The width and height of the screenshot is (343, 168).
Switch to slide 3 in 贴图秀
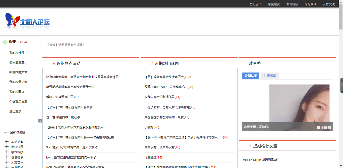coord(326,127)
